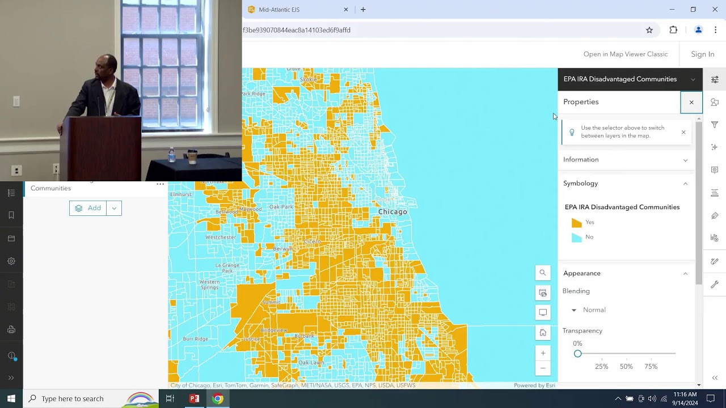Open Map properties gear icon
This screenshot has height=408, width=726.
pyautogui.click(x=11, y=261)
